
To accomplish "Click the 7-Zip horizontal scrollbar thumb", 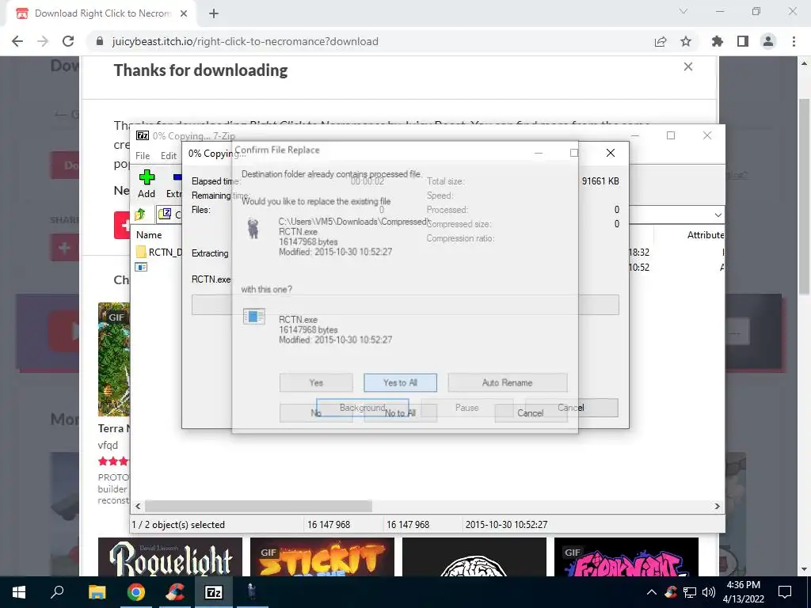I will (258, 506).
